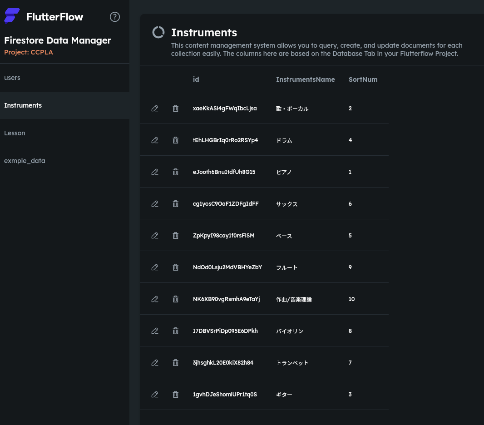Click the Instruments refresh circle icon
The height and width of the screenshot is (425, 484).
tap(158, 33)
